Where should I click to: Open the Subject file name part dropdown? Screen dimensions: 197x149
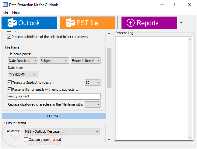(54, 61)
